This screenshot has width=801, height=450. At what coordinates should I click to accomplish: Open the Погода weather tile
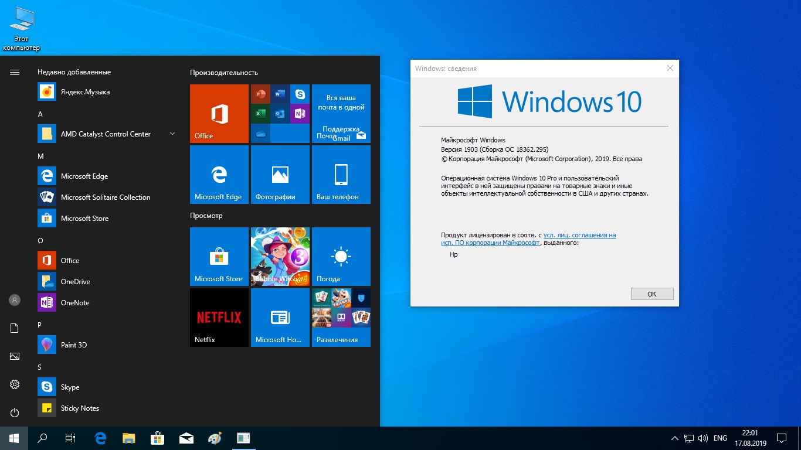[x=341, y=257]
